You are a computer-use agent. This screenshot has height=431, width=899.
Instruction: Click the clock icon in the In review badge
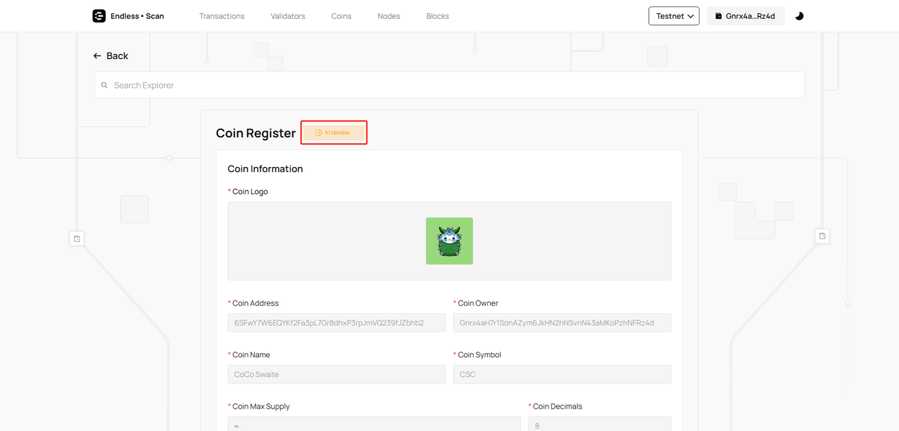318,133
